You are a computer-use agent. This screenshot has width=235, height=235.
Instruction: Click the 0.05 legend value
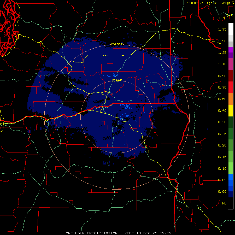[x=222, y=180]
